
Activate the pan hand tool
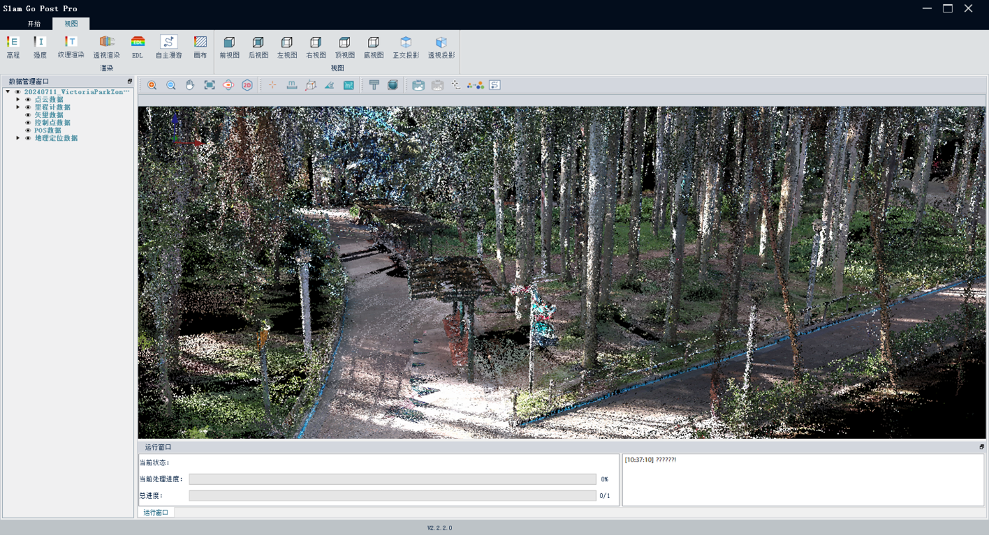coord(190,85)
